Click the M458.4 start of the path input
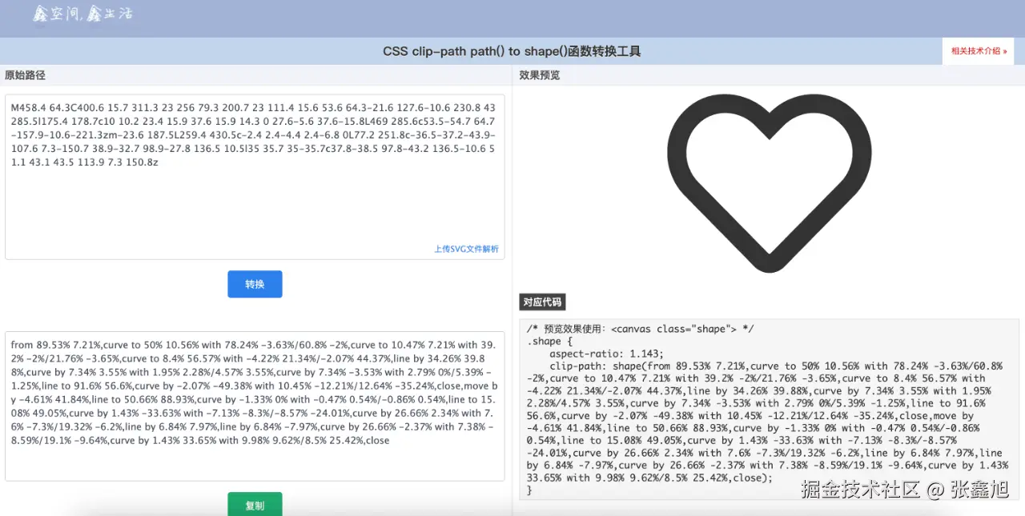 point(30,106)
